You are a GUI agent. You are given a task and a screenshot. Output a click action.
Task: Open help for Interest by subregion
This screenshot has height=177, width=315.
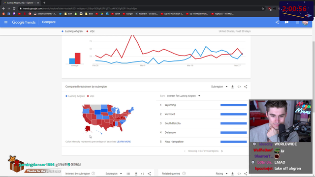pos(93,174)
